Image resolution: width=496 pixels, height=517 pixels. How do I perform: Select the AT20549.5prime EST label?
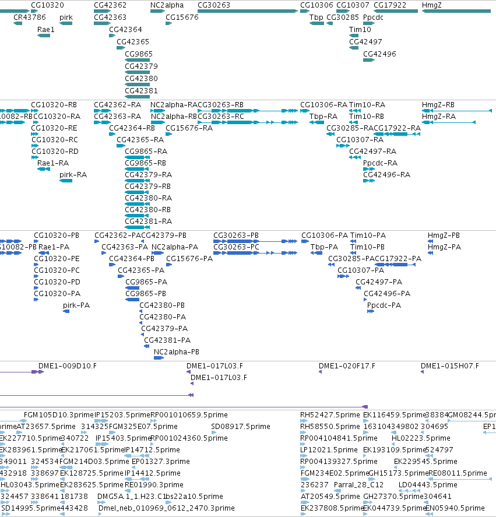tap(330, 496)
